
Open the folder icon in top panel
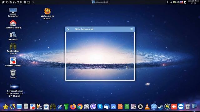point(25,2)
